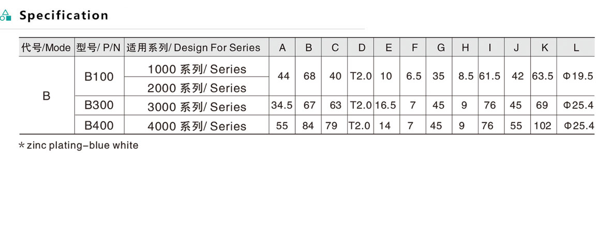Select the B100 part number cell
Screen dimensions: 614x239
coord(98,77)
